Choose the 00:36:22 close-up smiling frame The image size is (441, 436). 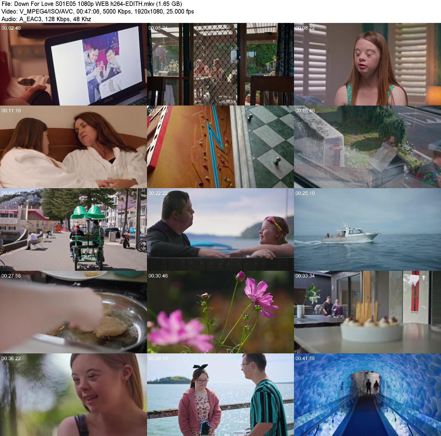click(73, 395)
